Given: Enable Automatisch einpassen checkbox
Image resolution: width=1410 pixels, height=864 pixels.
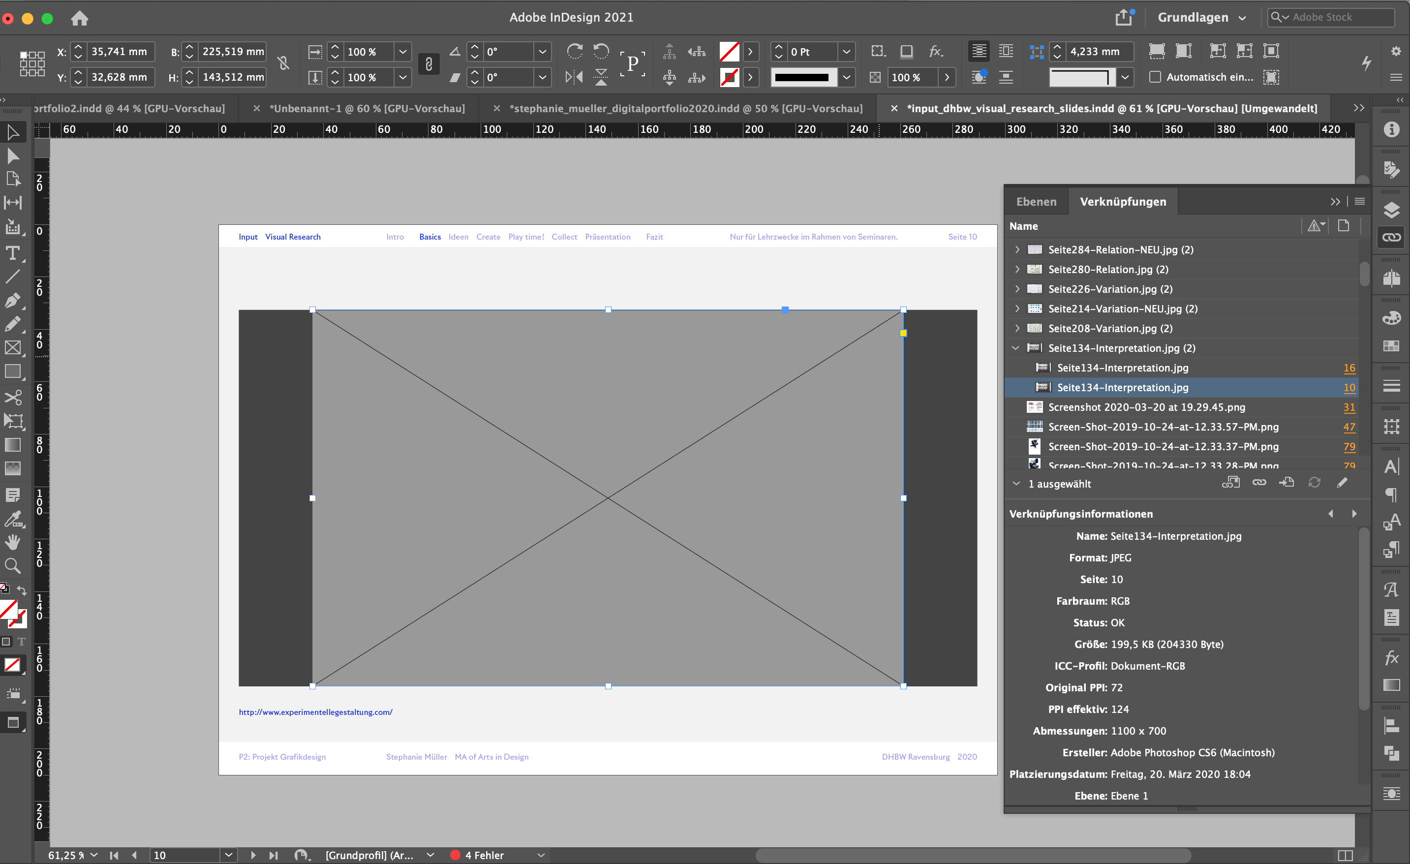Looking at the screenshot, I should (1155, 77).
